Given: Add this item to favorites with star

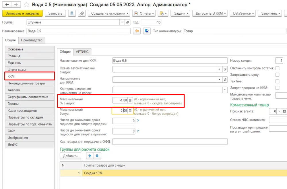Looking at the screenshot, I should pyautogui.click(x=26, y=5).
